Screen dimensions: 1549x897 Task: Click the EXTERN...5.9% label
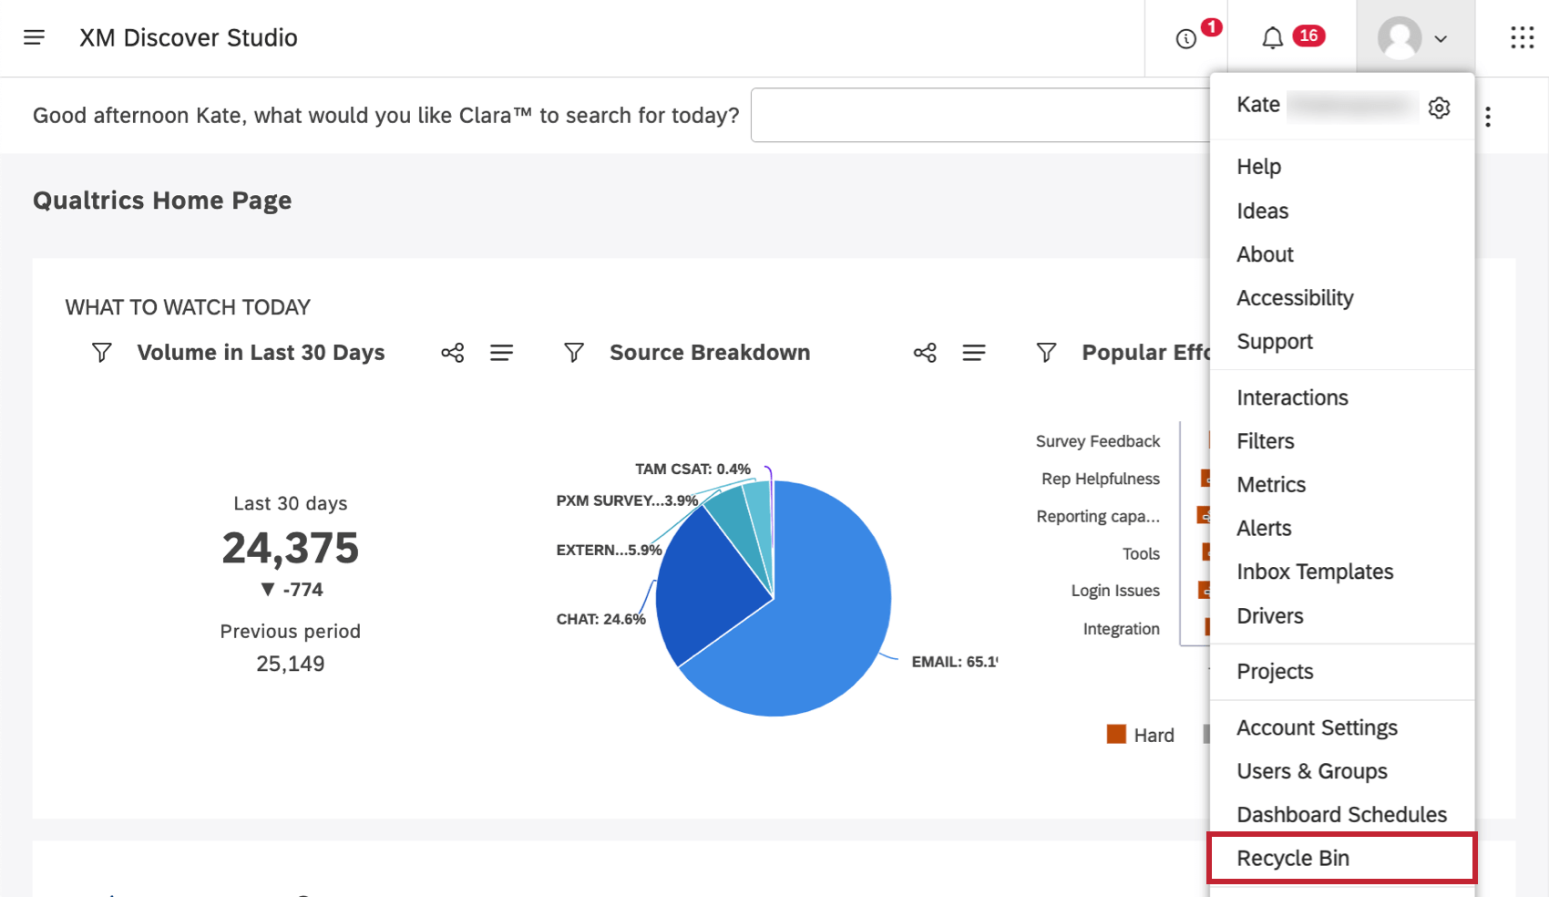point(609,550)
